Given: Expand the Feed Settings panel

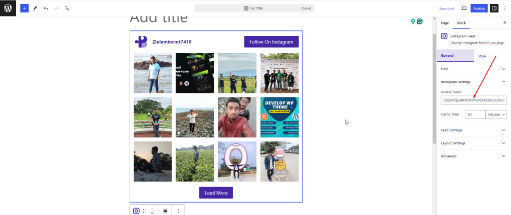Looking at the screenshot, I should point(472,130).
